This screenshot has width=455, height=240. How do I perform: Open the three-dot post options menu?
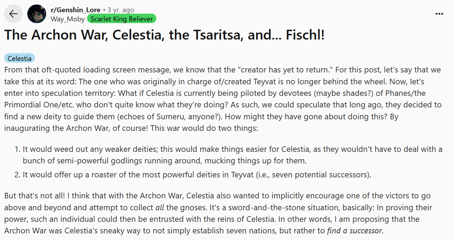point(439,14)
